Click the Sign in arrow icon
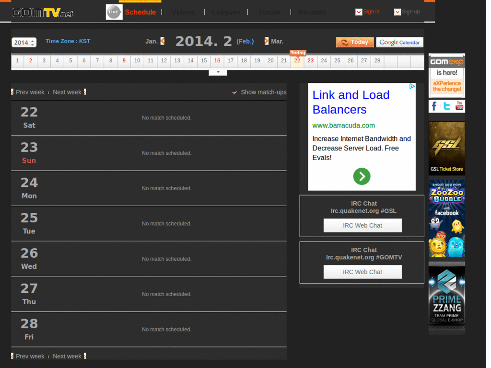Image resolution: width=491 pixels, height=368 pixels. click(359, 12)
